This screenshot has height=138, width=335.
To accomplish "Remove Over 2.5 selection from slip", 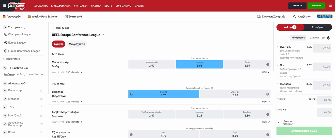I will (x=277, y=47).
